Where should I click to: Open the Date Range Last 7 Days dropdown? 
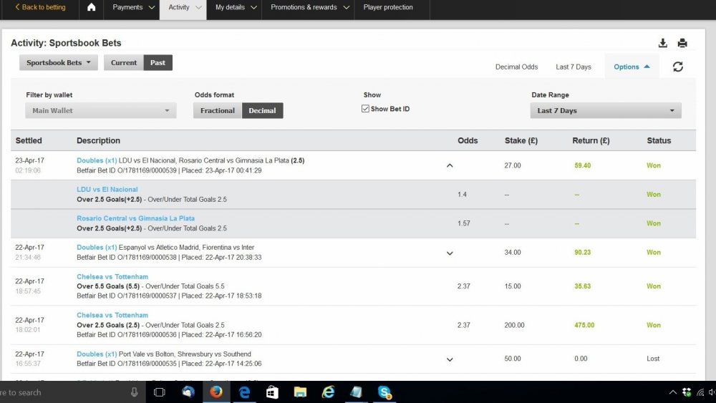pos(606,110)
